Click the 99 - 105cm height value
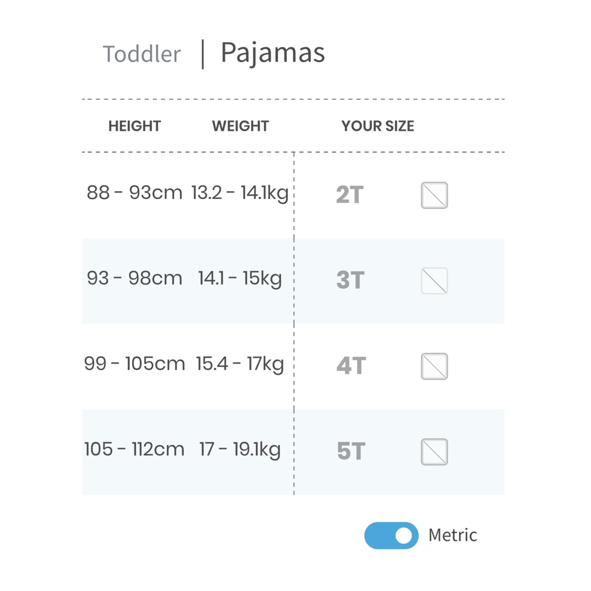Screen dimensions: 591x591 click(x=134, y=364)
